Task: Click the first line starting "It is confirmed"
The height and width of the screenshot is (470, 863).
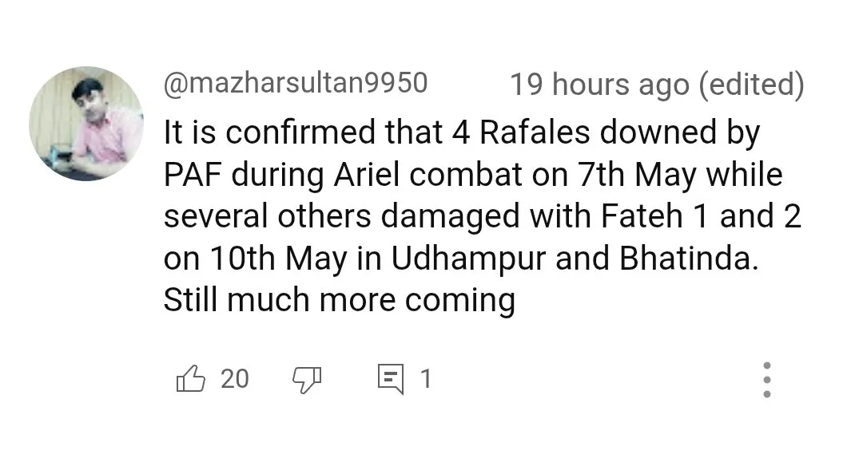Action: [461, 133]
